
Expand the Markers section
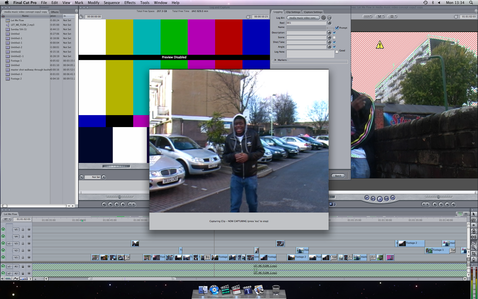[275, 60]
